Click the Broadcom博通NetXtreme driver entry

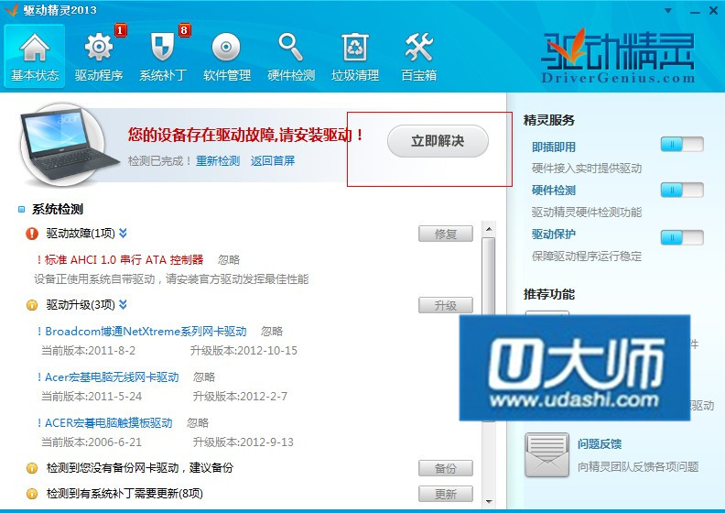click(146, 332)
